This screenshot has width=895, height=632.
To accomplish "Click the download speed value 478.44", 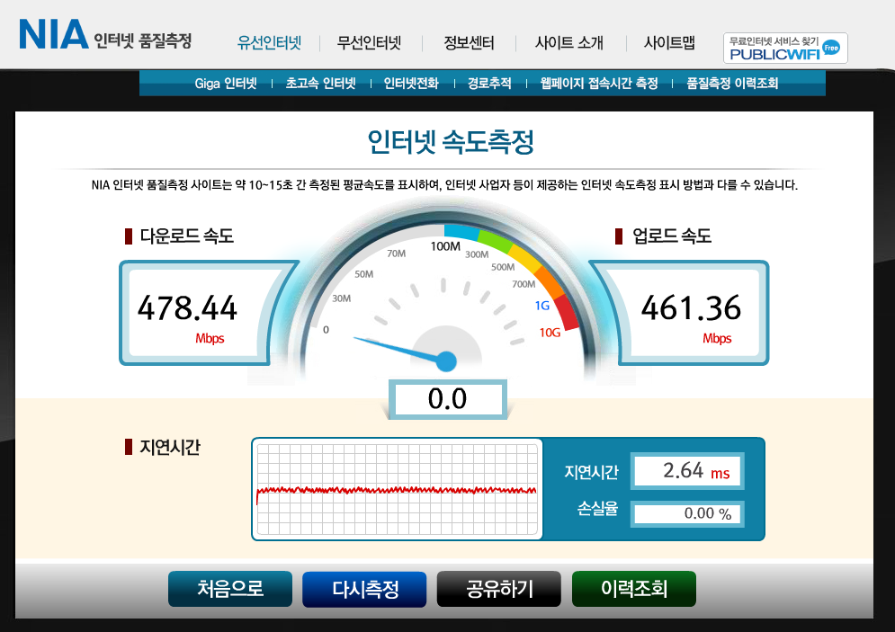I will point(187,308).
